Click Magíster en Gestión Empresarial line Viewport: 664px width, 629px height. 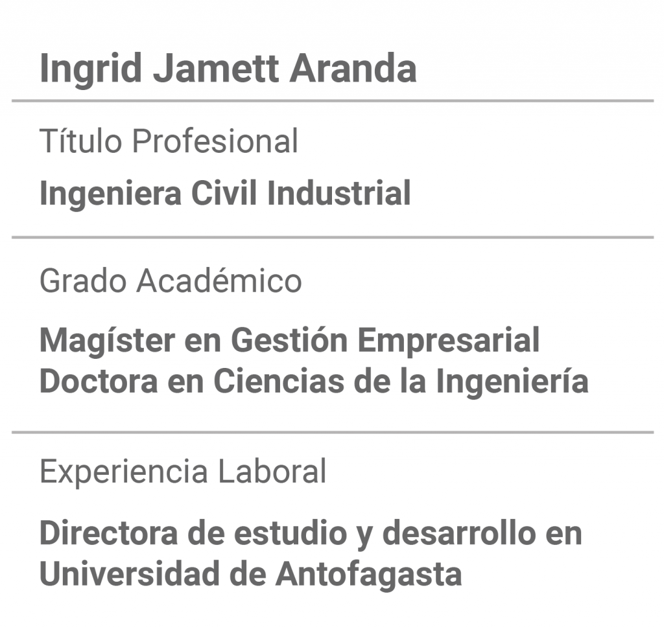[x=289, y=341]
